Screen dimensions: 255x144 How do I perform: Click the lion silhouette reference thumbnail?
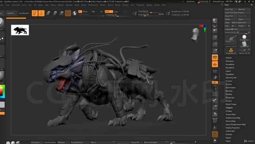tap(20, 30)
